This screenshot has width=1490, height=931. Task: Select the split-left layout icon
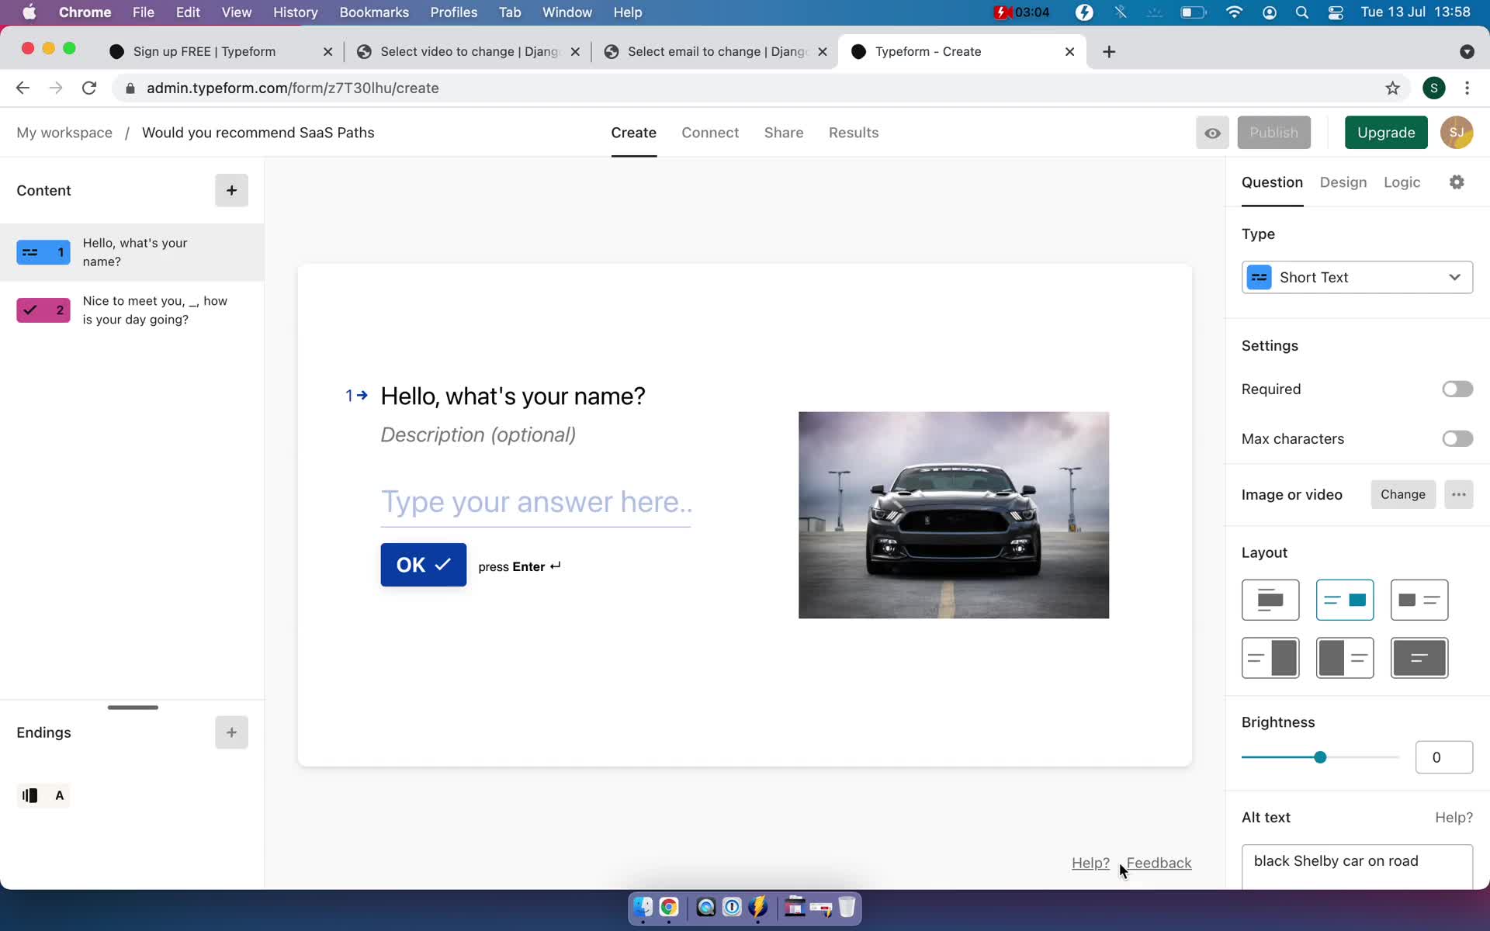(1344, 657)
